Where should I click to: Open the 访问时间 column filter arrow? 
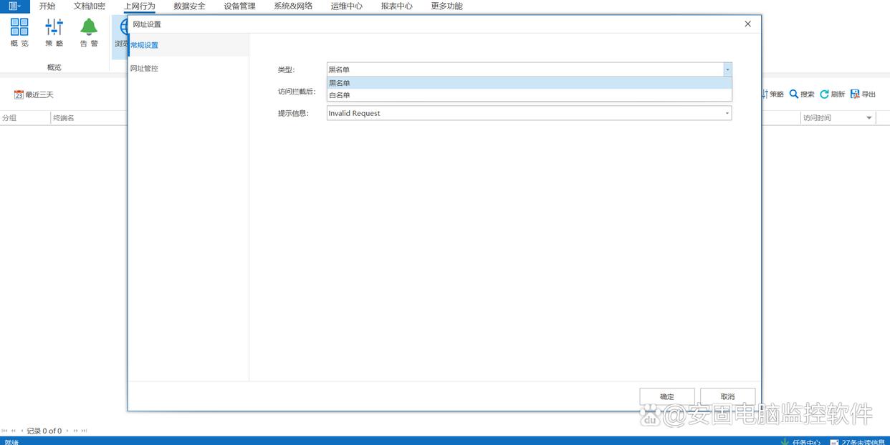[x=869, y=118]
